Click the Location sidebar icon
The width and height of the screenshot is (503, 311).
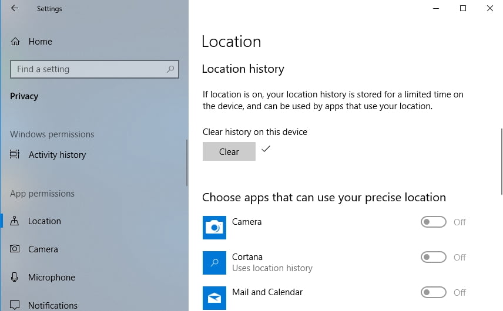14,221
